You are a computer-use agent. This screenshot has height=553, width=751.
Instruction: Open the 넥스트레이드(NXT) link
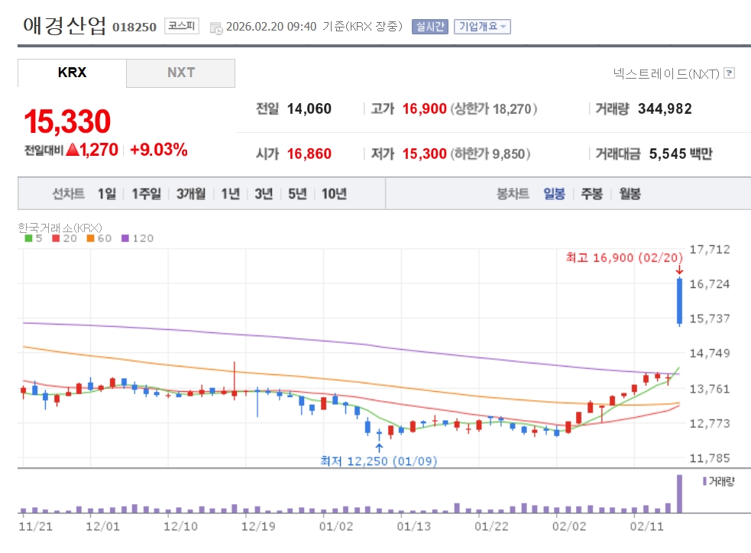pos(666,73)
